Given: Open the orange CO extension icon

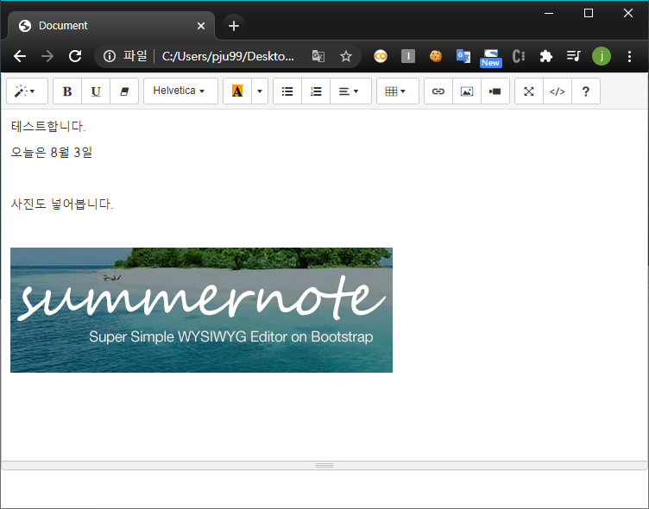Looking at the screenshot, I should 381,56.
